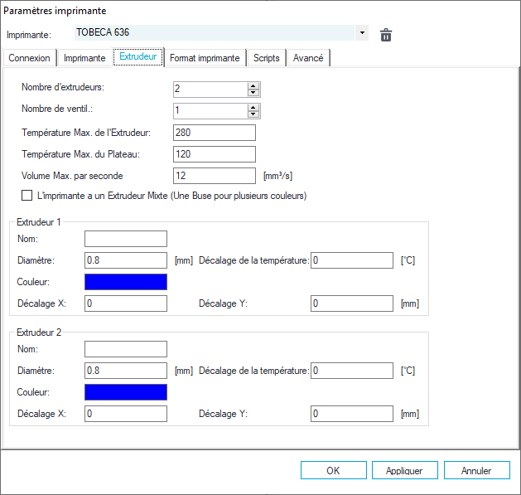
Task: Enable the Extrudeur Mixte checkbox
Action: click(27, 197)
